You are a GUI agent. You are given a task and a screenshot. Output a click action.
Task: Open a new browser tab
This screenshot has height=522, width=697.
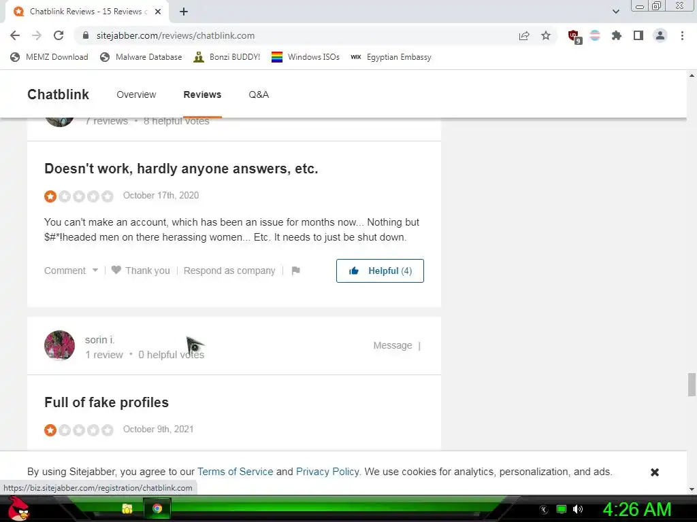coord(184,12)
